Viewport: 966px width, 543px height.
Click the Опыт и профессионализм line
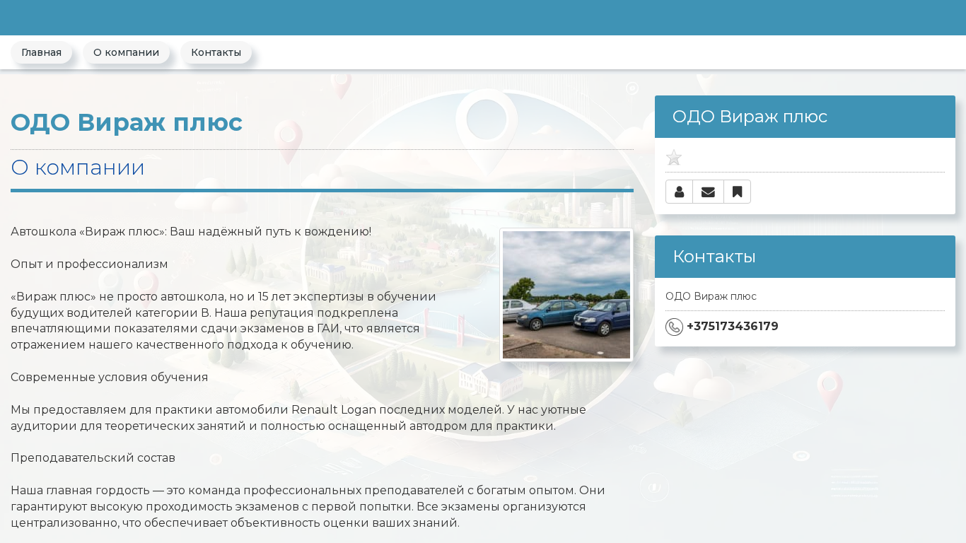pyautogui.click(x=89, y=264)
